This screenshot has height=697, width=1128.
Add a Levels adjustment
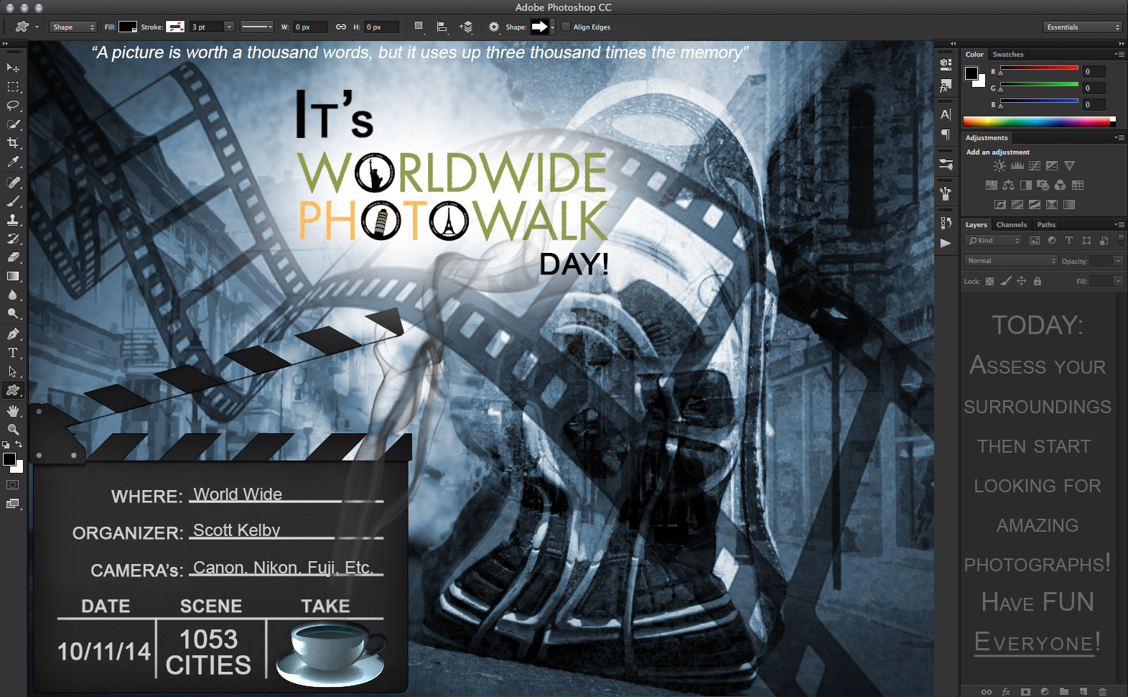pos(1017,166)
